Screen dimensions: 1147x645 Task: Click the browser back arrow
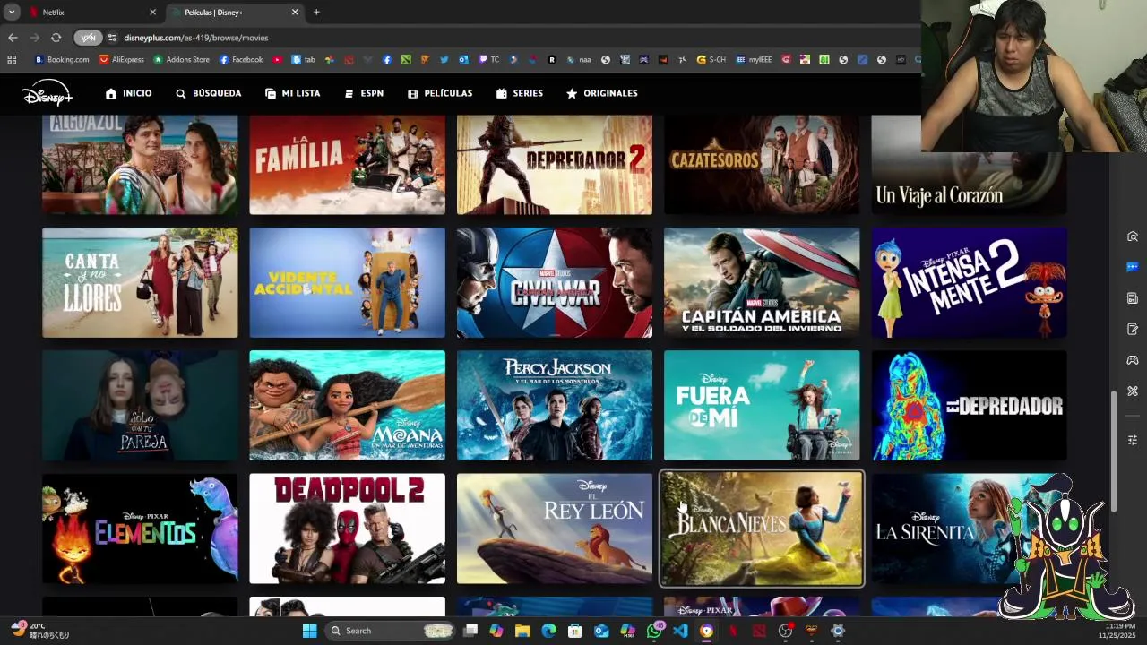click(x=13, y=38)
